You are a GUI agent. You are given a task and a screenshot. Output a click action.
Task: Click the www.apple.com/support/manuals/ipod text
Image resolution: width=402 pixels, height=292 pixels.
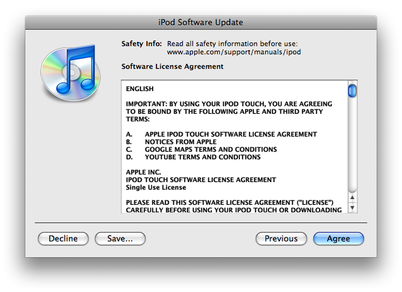pos(234,52)
